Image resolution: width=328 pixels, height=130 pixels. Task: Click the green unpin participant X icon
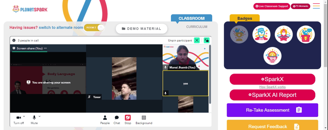pos(197,41)
